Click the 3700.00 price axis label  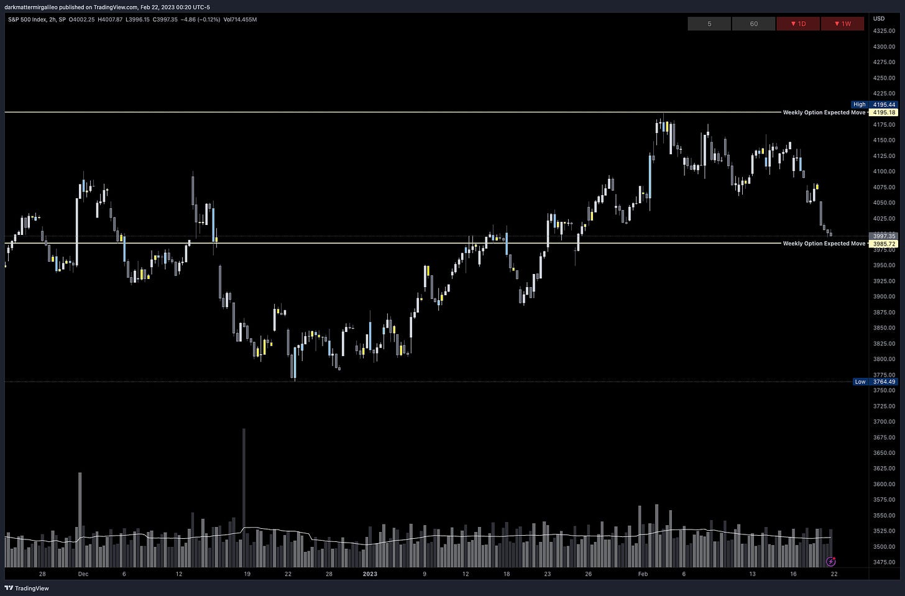pyautogui.click(x=884, y=421)
